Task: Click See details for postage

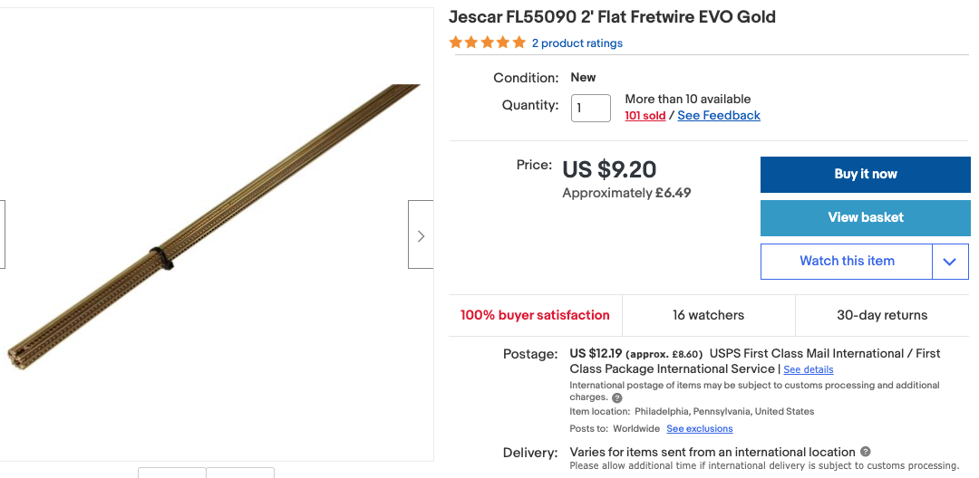Action: click(808, 369)
